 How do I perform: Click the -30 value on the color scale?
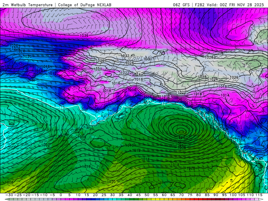(x=9, y=195)
